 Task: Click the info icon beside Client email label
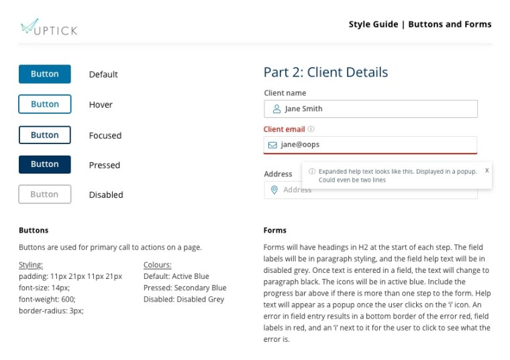[x=311, y=129]
